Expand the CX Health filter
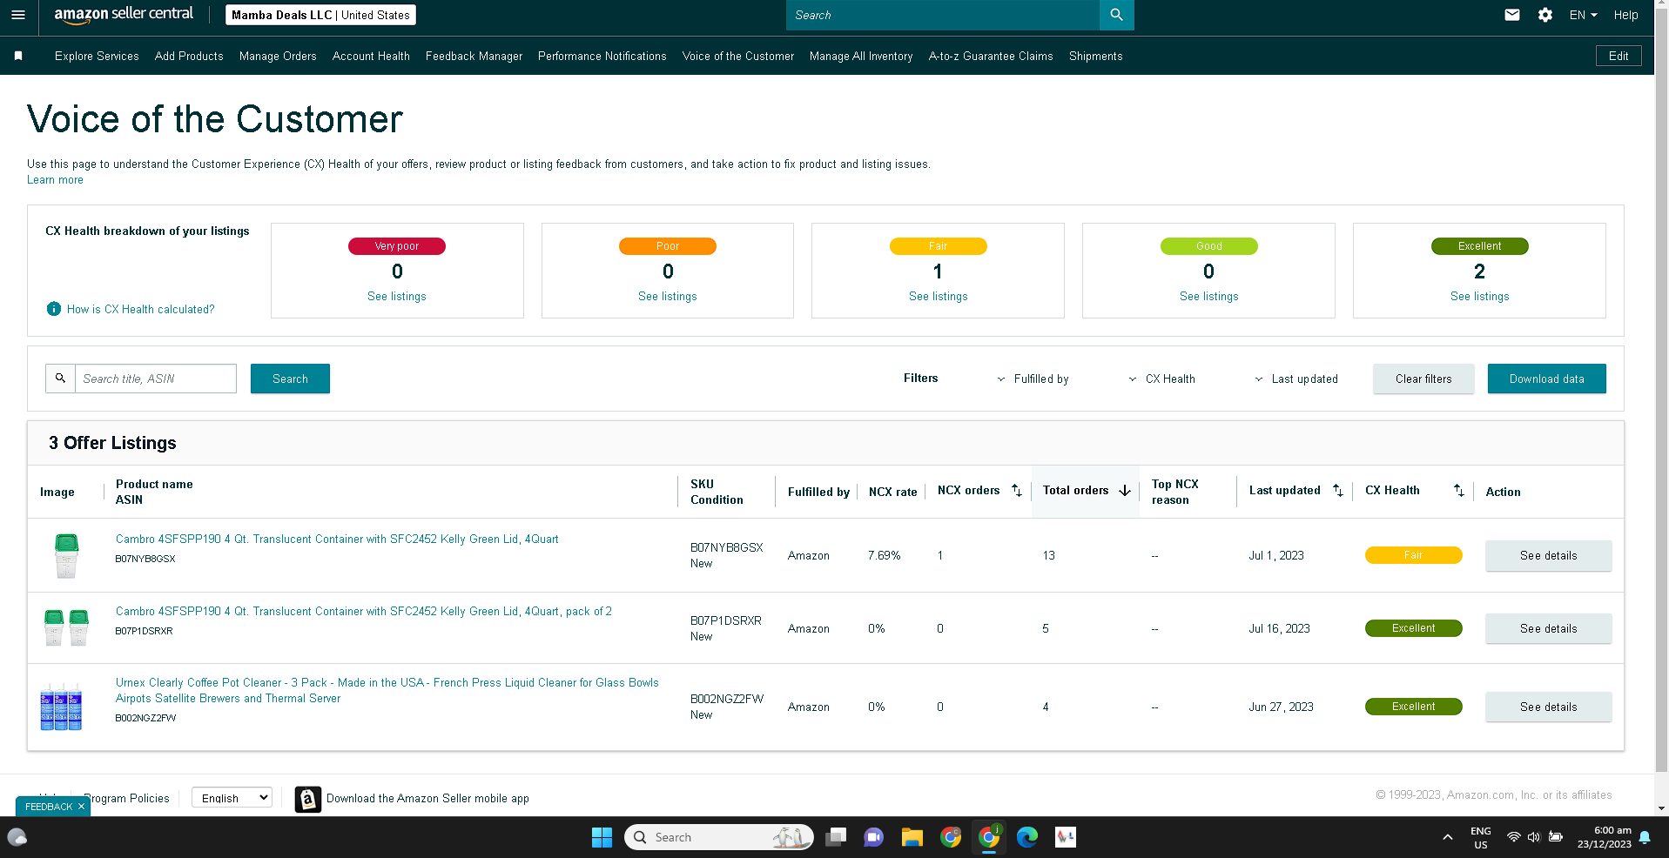This screenshot has height=858, width=1669. point(1161,379)
